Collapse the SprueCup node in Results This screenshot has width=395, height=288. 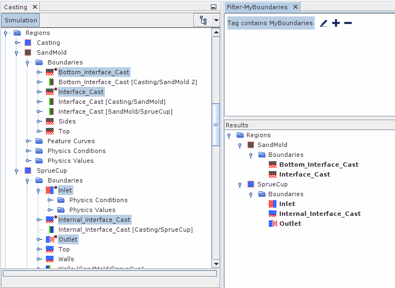pyautogui.click(x=240, y=184)
